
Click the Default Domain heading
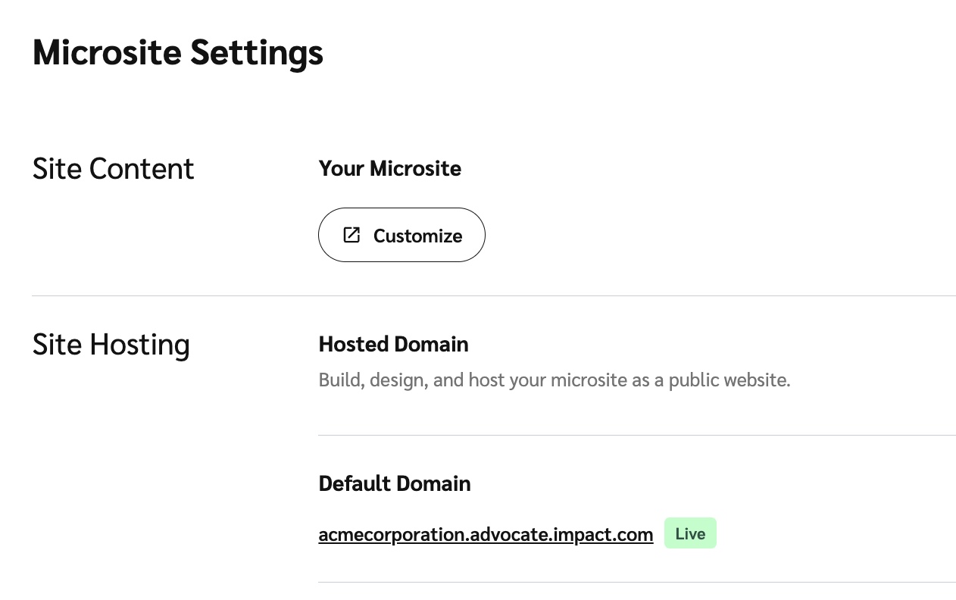point(395,483)
